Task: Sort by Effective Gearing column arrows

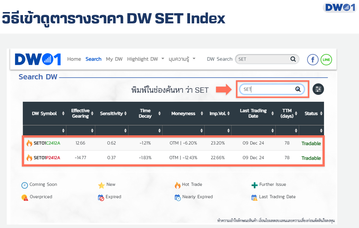Action: click(x=92, y=113)
